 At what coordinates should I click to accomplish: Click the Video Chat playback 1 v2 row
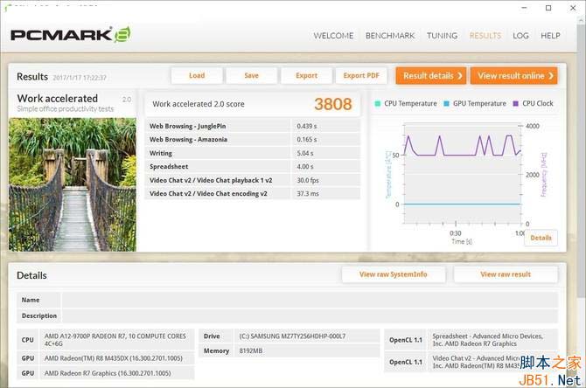[253, 180]
